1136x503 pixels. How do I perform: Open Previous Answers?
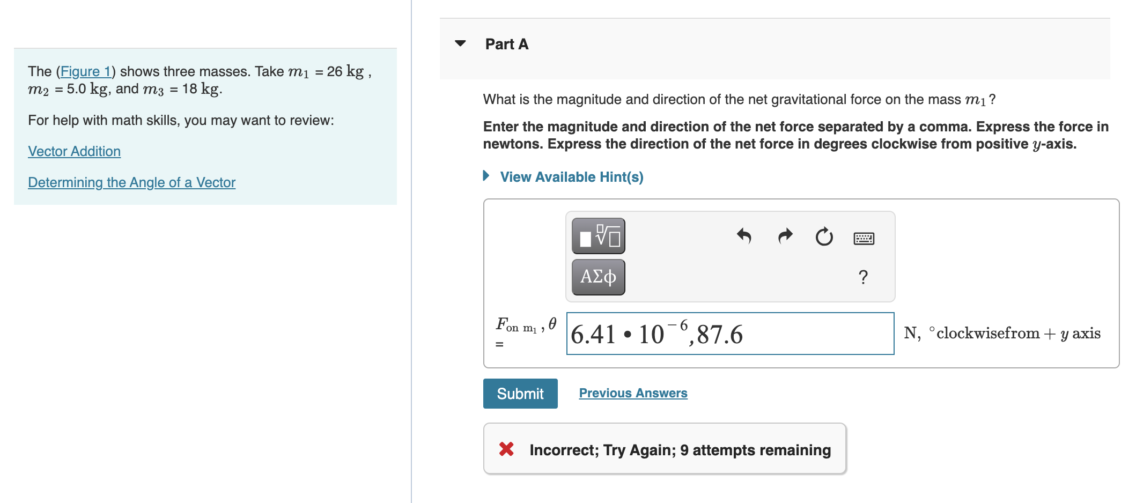pos(632,393)
